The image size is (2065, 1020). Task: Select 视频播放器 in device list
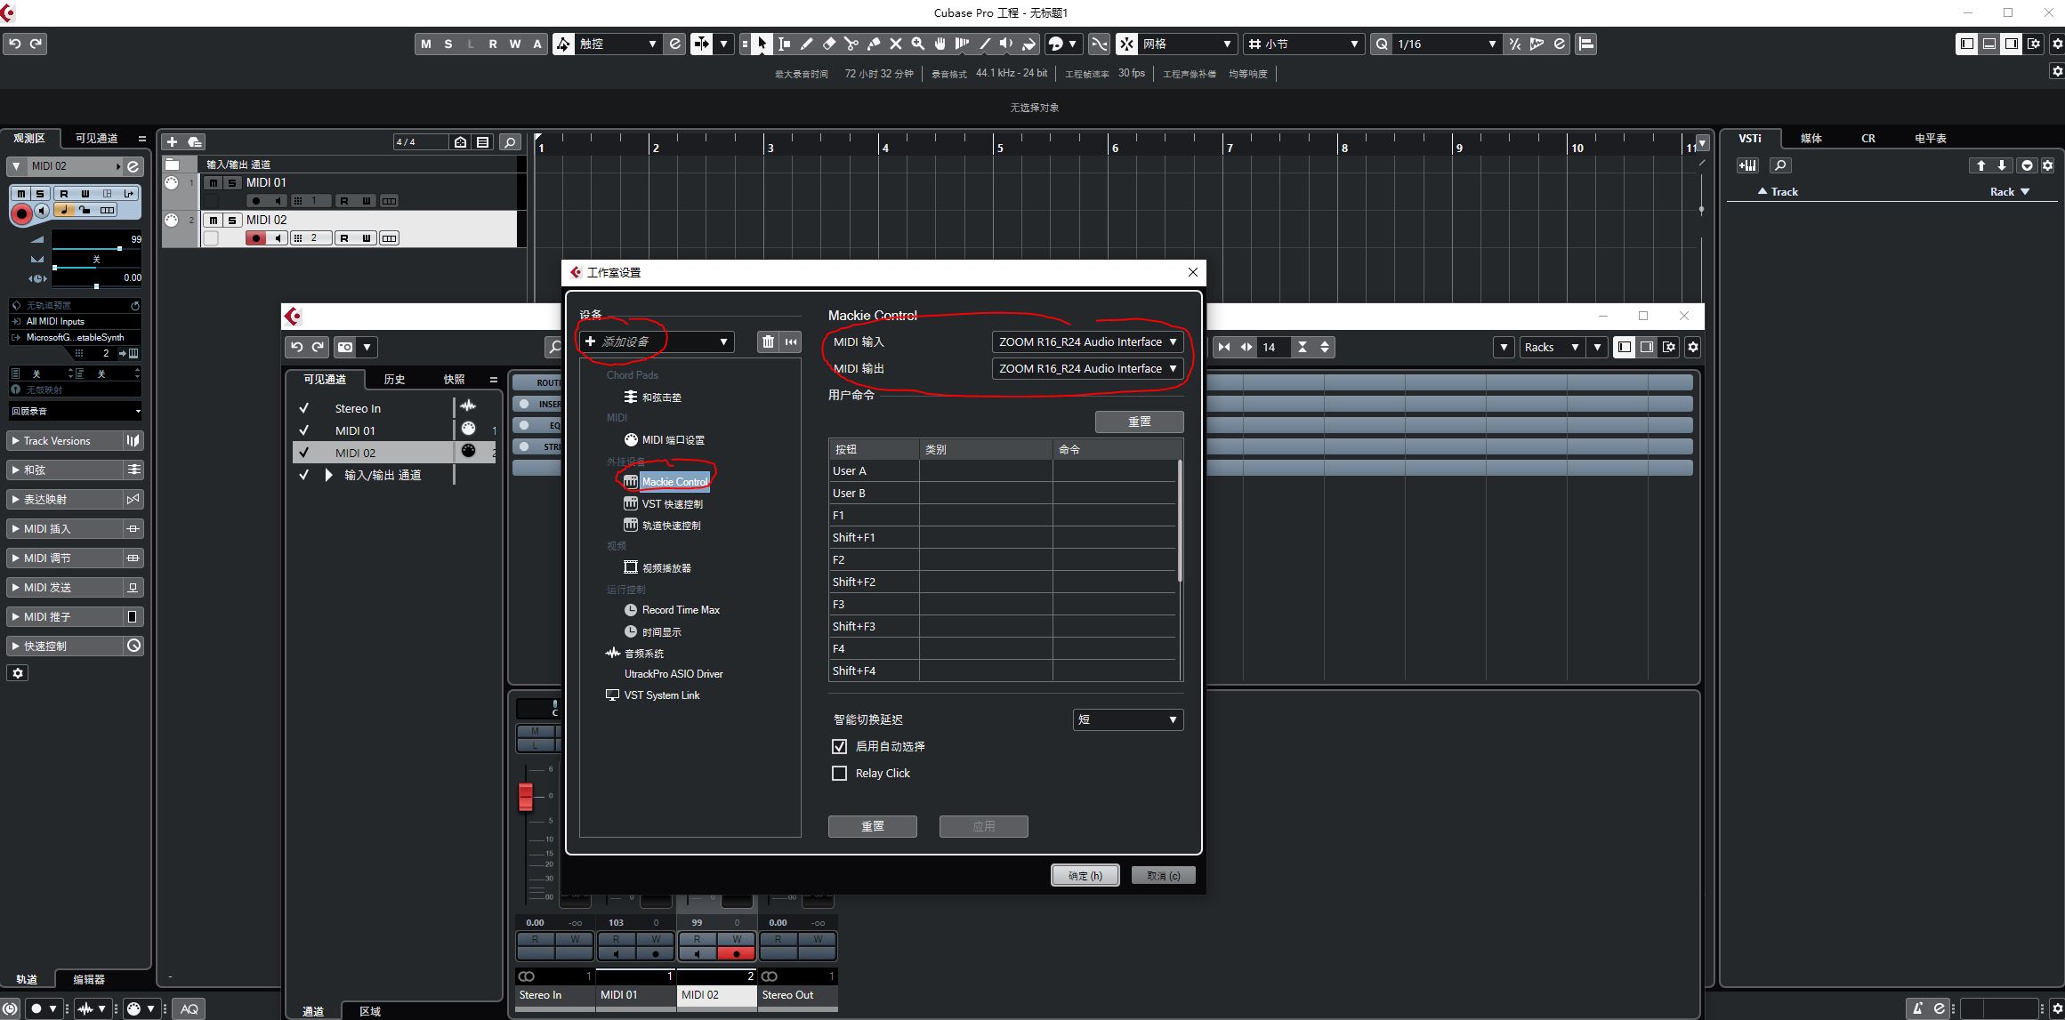(665, 568)
